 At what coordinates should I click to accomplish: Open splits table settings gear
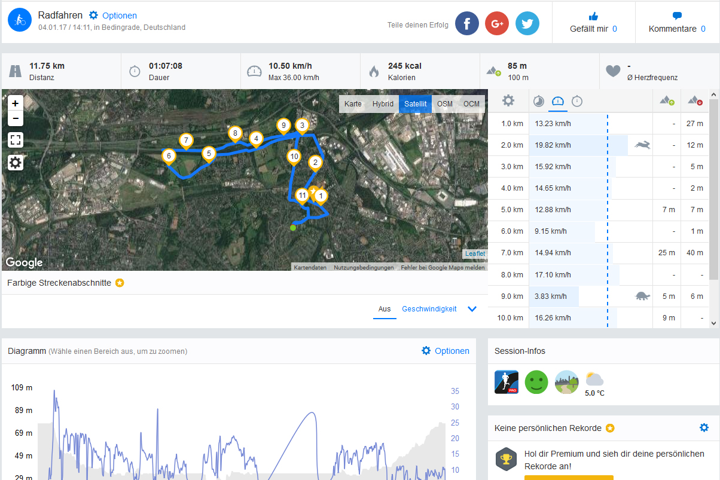(x=508, y=101)
